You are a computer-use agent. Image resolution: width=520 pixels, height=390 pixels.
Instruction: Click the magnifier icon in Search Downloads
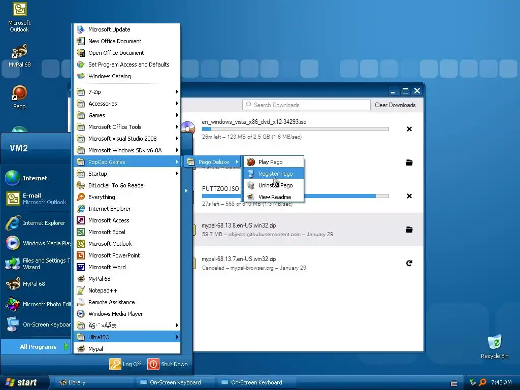point(248,105)
